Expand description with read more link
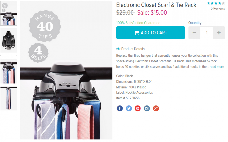Viewport: 228px width, 142px height. click(217, 67)
